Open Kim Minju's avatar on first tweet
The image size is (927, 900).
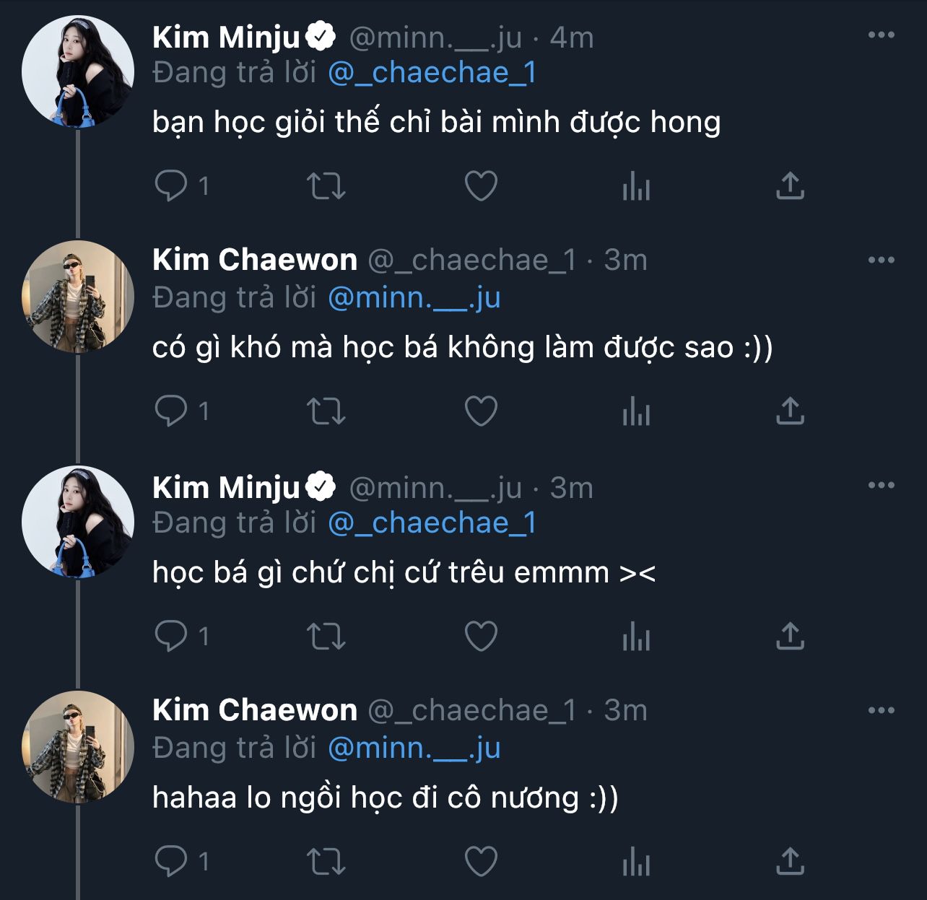click(x=78, y=71)
